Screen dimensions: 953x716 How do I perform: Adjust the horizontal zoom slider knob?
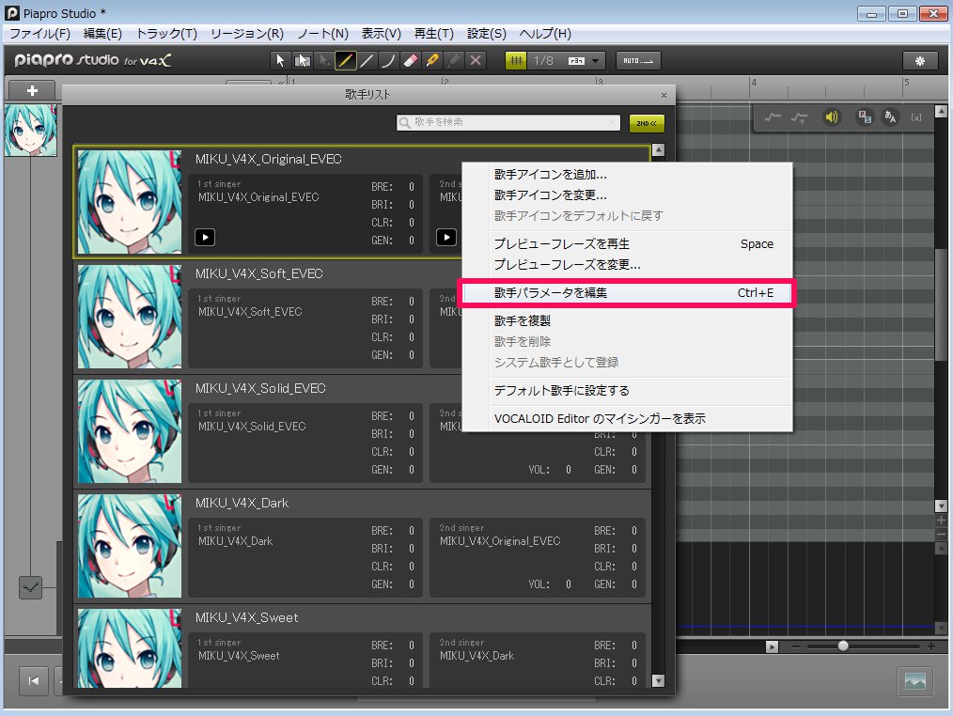click(843, 646)
